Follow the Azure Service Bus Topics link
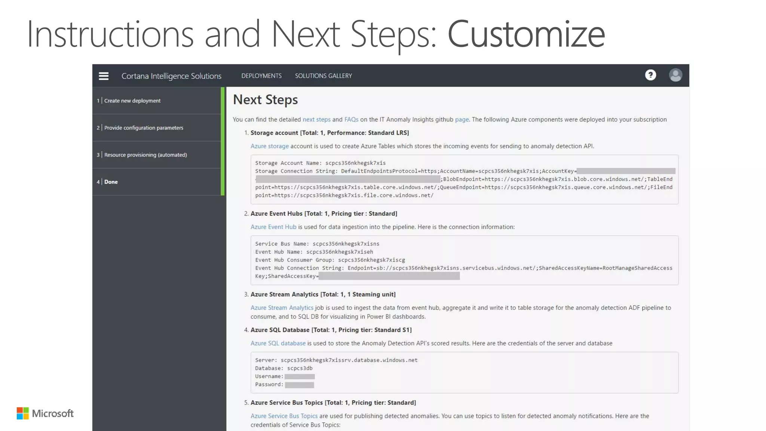766x431 pixels. click(284, 416)
